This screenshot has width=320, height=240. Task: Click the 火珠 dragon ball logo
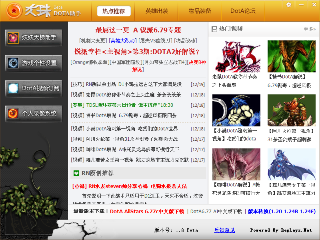[14, 11]
